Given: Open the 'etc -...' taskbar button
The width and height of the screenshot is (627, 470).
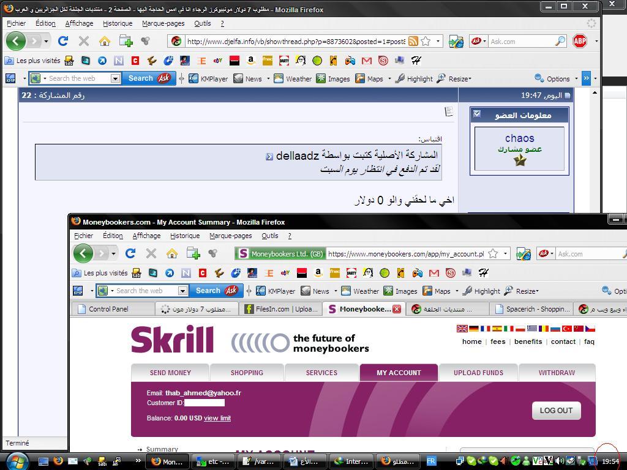Looking at the screenshot, I should point(214,461).
